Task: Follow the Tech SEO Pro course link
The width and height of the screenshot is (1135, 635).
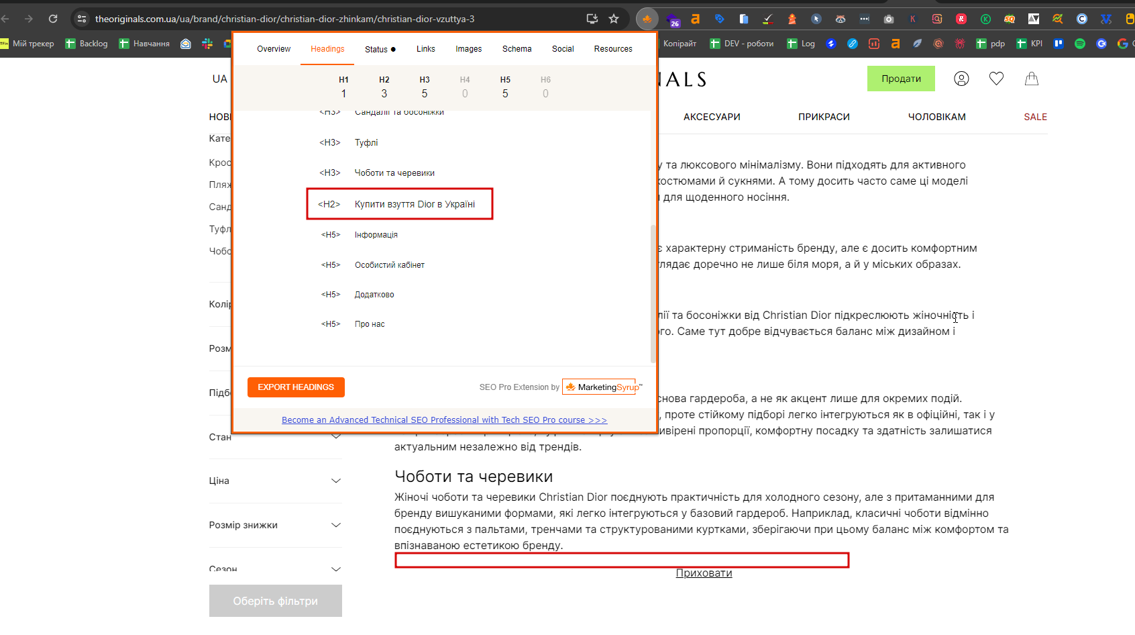Action: click(444, 420)
